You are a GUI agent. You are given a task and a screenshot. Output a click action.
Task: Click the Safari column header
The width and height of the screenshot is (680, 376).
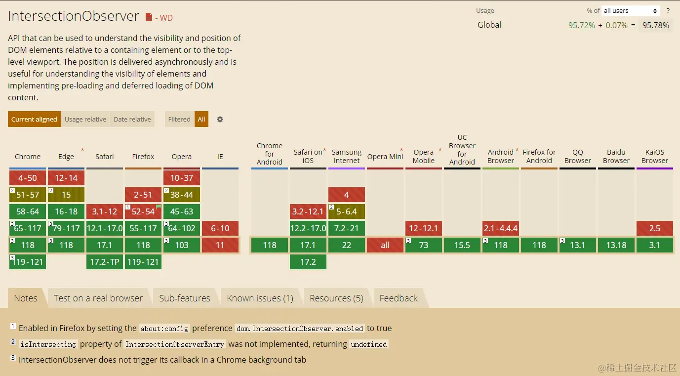point(105,156)
